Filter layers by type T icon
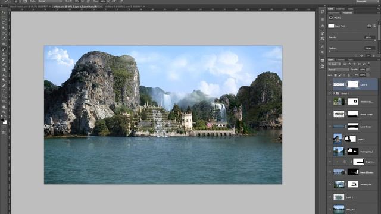 tap(354, 64)
